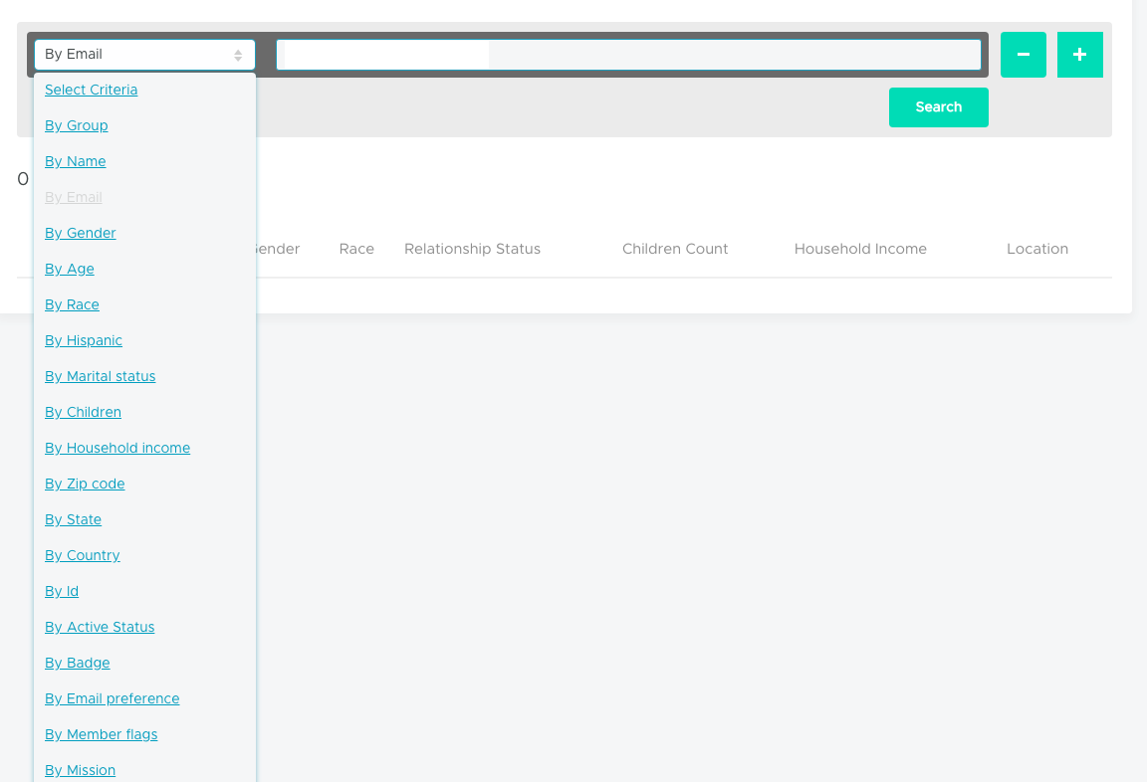Select By Id option
The height and width of the screenshot is (782, 1147).
click(62, 591)
